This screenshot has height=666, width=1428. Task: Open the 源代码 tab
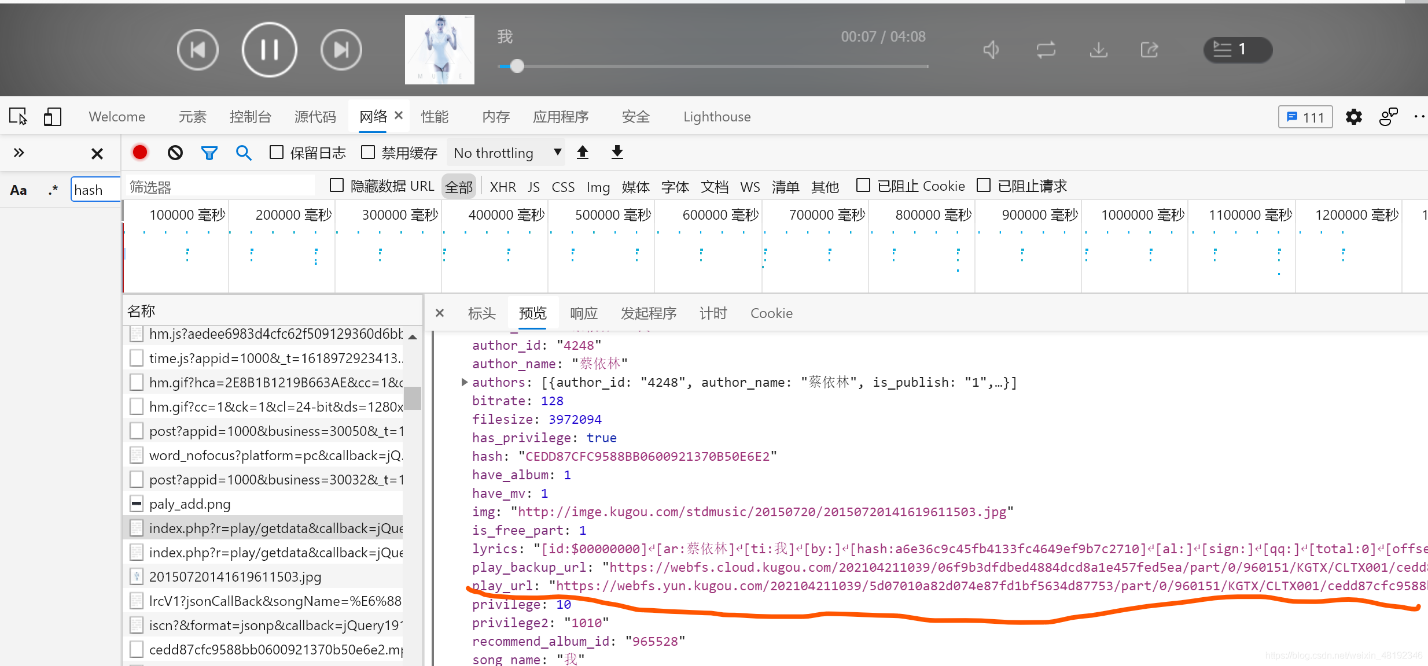[315, 117]
